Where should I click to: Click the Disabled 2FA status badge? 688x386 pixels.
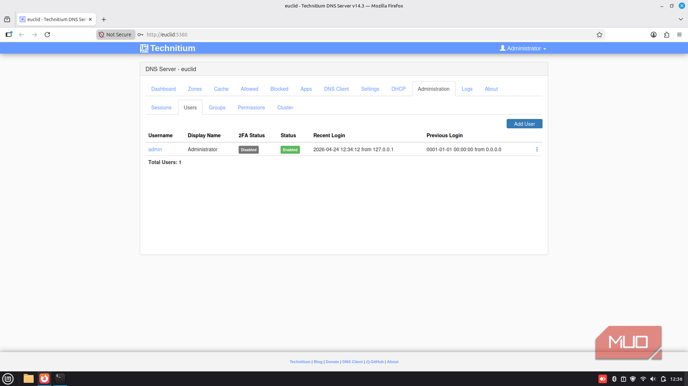249,149
